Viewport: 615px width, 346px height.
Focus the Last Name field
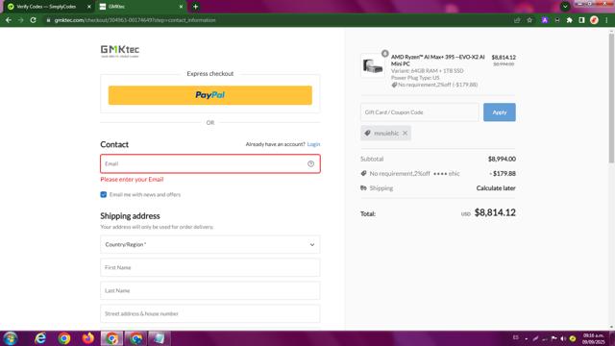[210, 290]
